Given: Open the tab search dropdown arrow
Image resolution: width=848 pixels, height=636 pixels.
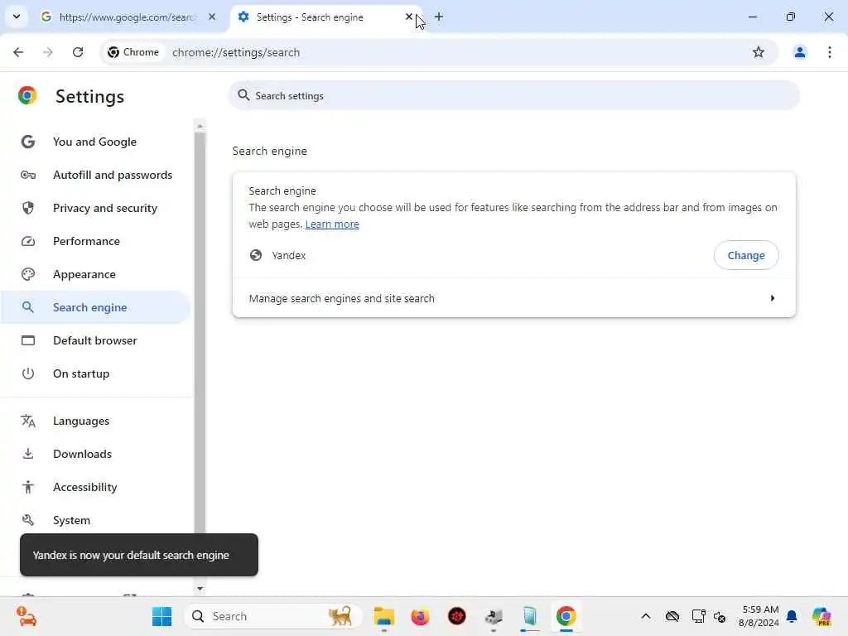Looking at the screenshot, I should coord(17,17).
